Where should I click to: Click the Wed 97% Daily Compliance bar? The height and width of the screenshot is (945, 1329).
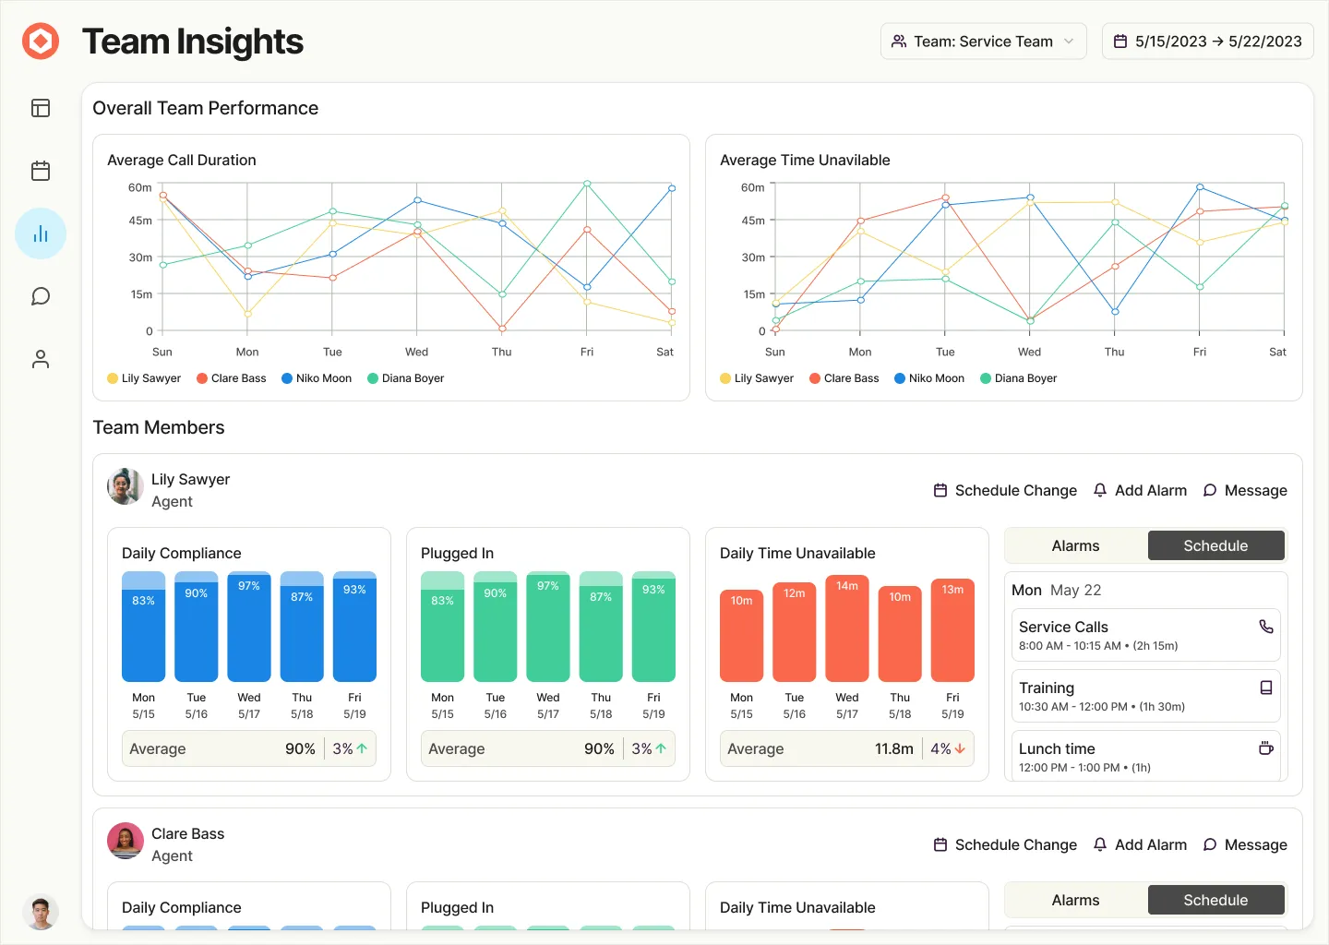(x=249, y=628)
